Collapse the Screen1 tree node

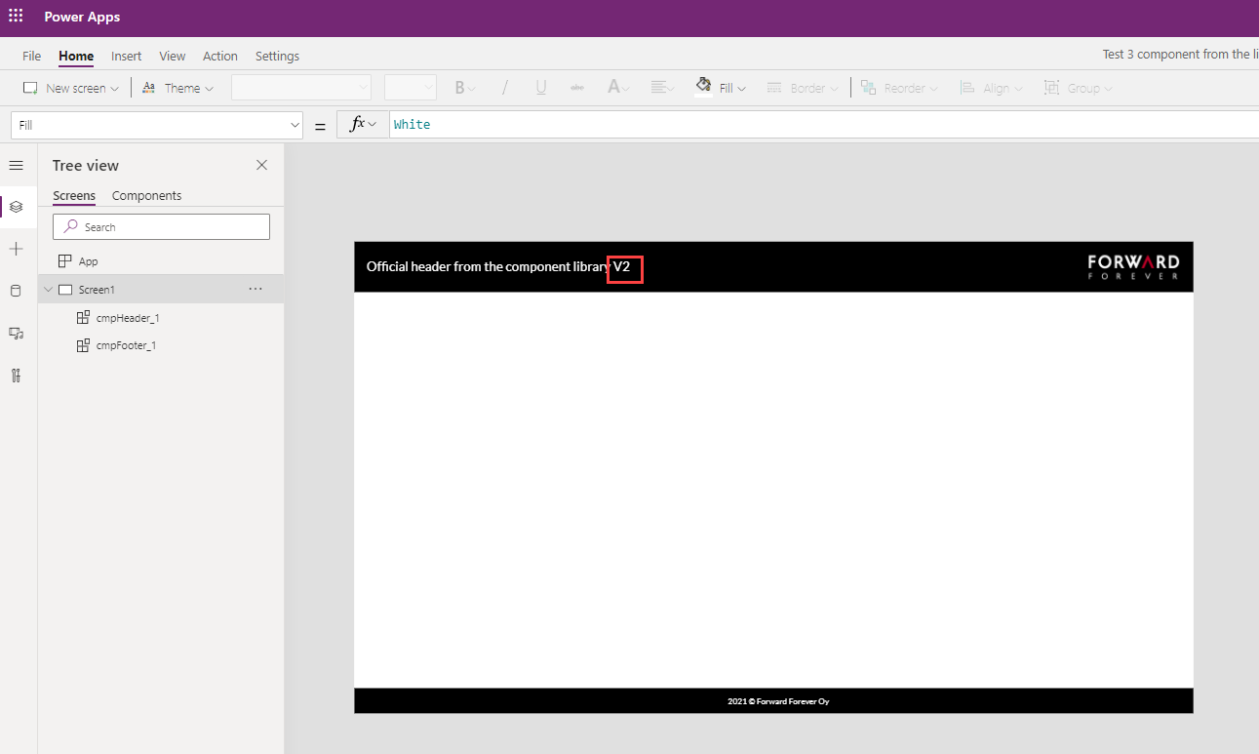(48, 290)
